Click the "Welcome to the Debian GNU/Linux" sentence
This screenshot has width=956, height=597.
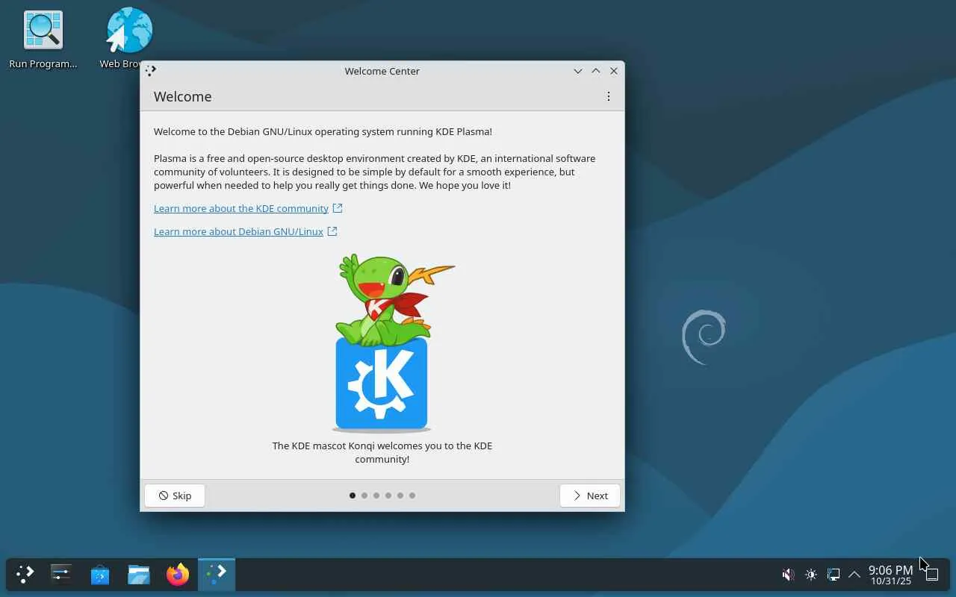point(323,131)
